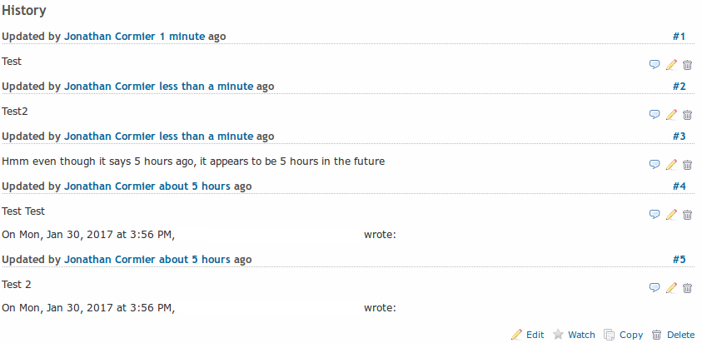
Task: Open the #1 journal anchor link
Action: click(679, 37)
